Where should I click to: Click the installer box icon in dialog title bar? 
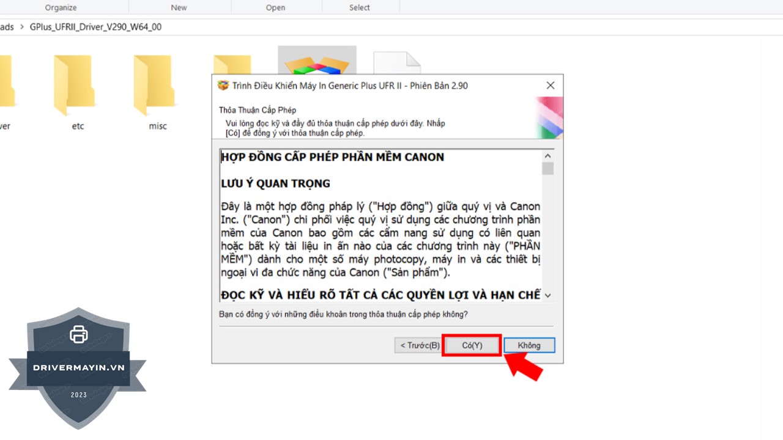click(223, 86)
